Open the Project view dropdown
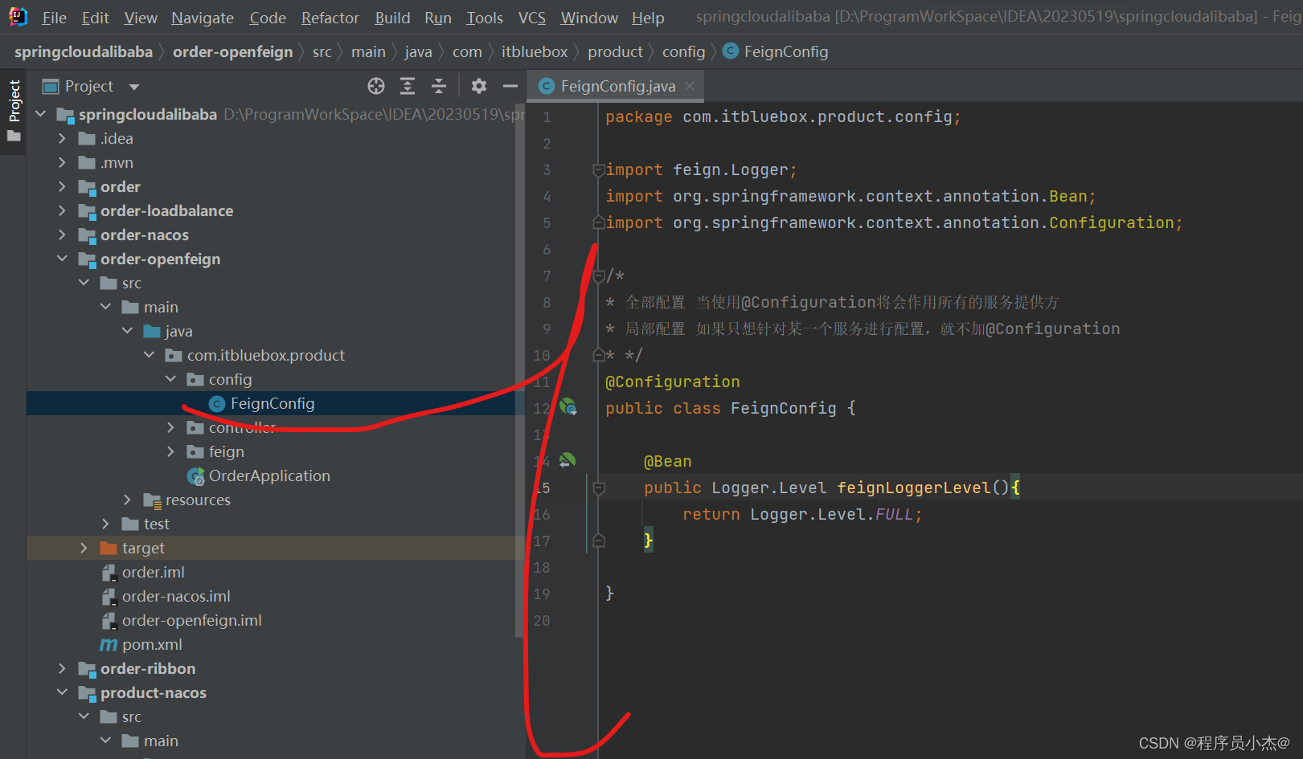 [134, 87]
